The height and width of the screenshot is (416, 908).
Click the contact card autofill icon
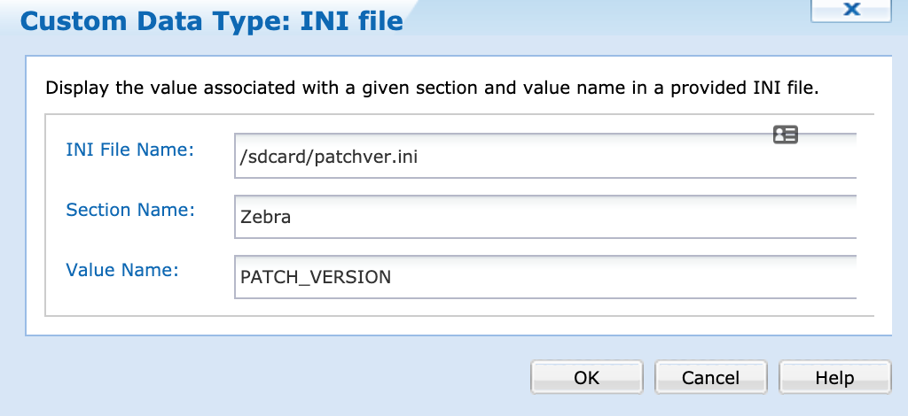point(785,135)
